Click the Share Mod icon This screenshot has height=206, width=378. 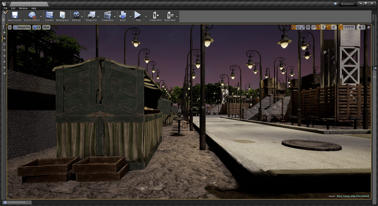pyautogui.click(x=170, y=17)
